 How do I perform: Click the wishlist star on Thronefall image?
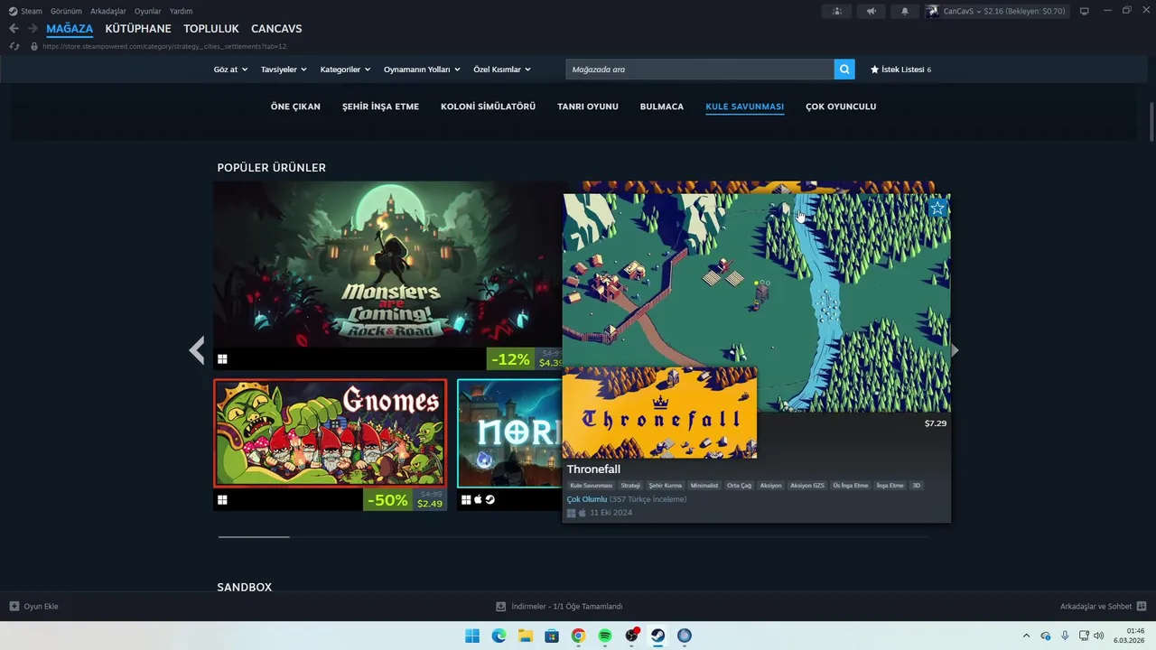click(x=937, y=209)
